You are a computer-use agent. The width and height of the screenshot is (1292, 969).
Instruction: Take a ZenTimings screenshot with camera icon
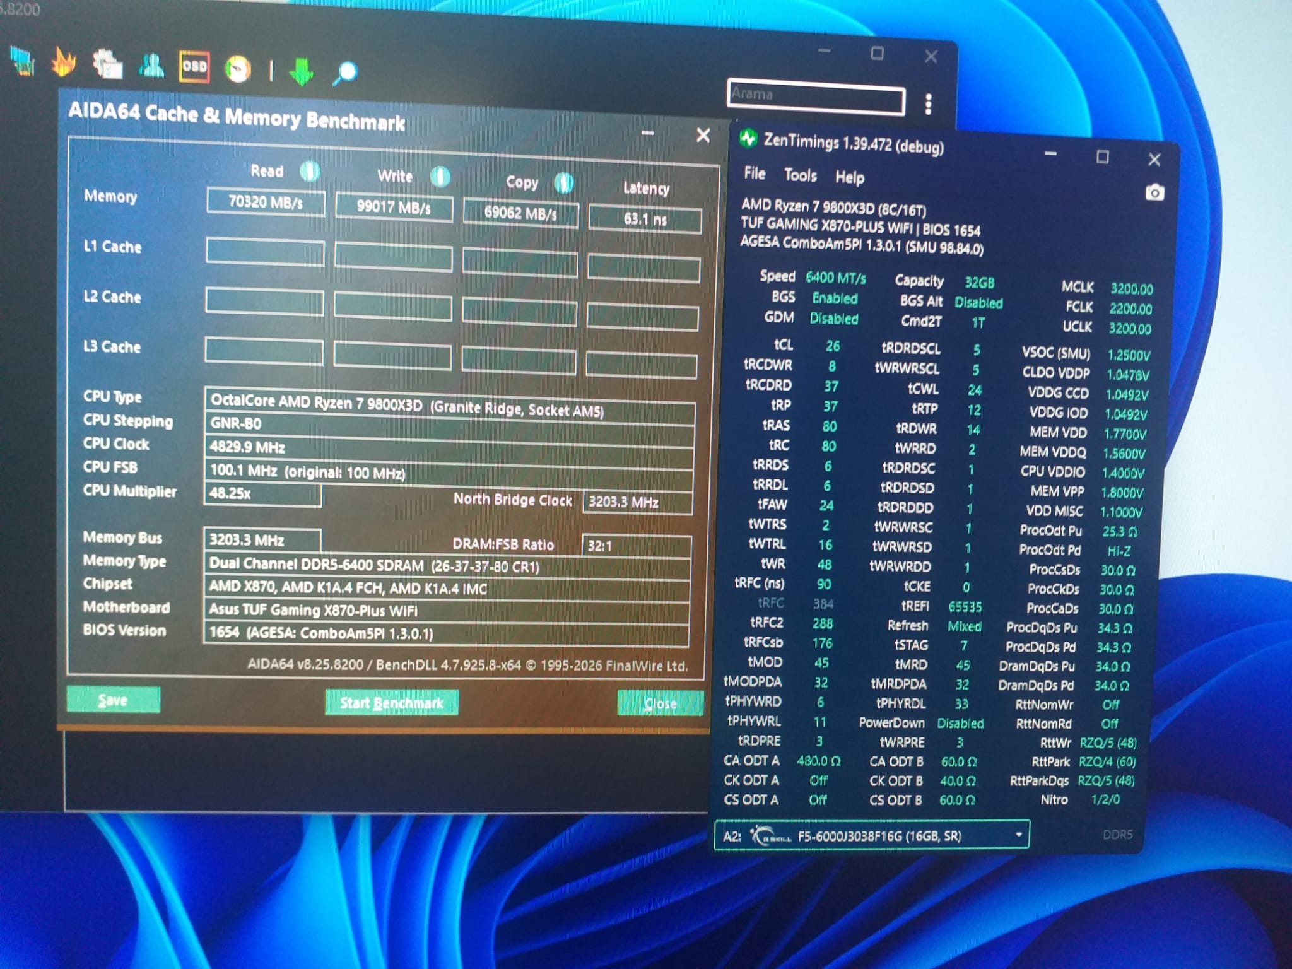pos(1154,192)
